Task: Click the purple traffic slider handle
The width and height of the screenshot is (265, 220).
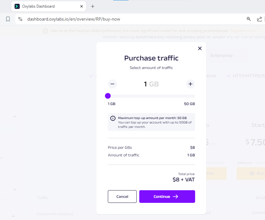Action: point(108,96)
